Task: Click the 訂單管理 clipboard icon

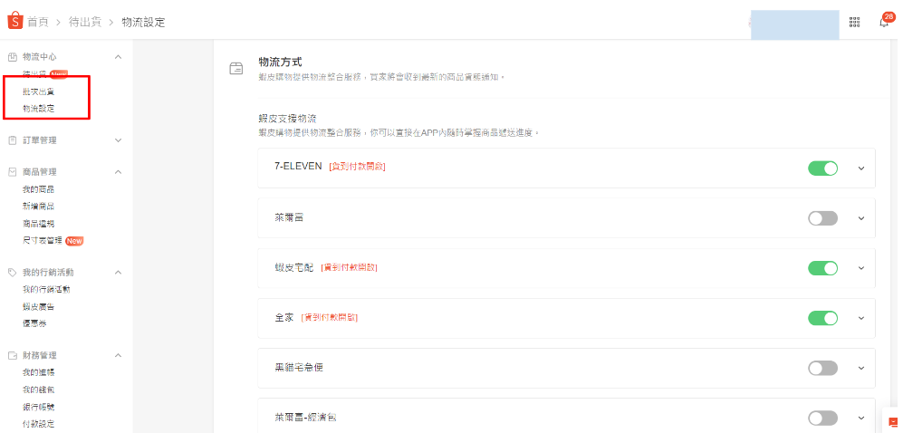Action: click(x=12, y=140)
